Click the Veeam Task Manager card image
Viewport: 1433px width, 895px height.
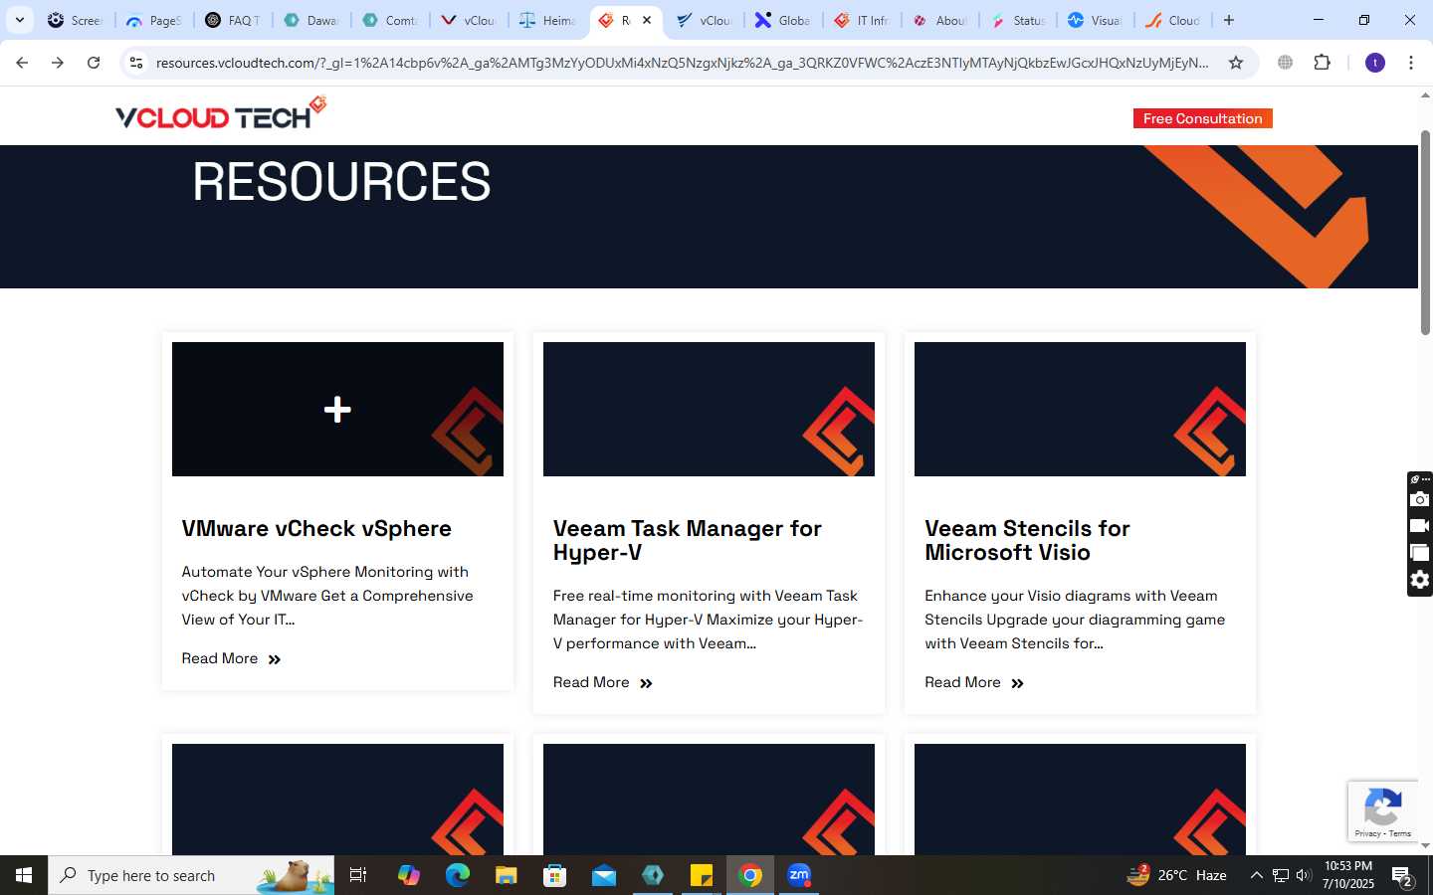click(709, 409)
